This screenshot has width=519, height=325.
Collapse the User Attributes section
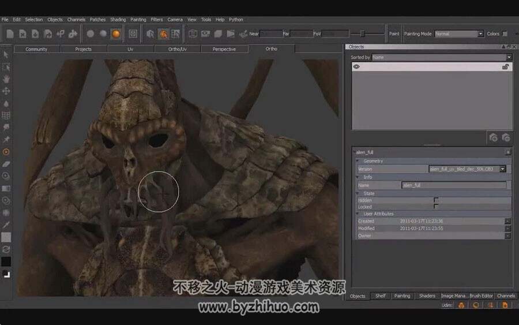(x=358, y=214)
